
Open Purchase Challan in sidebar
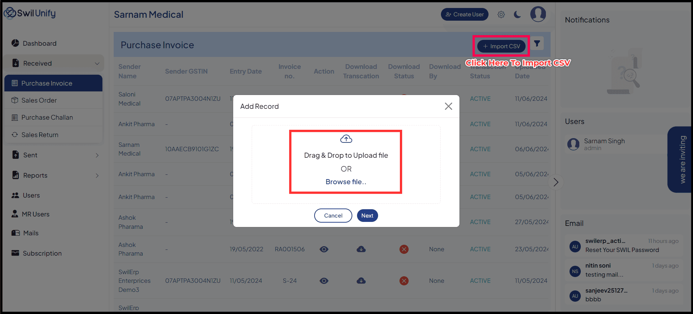[53, 117]
